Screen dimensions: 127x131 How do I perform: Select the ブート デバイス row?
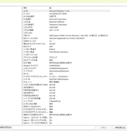coord(66,71)
